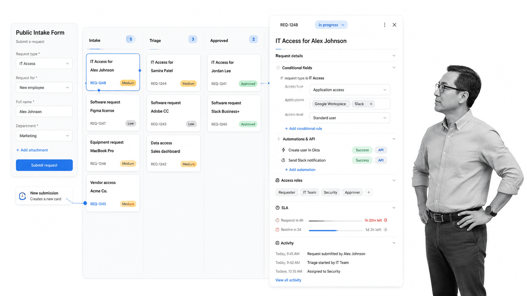Collapse the Access roles section

394,180
